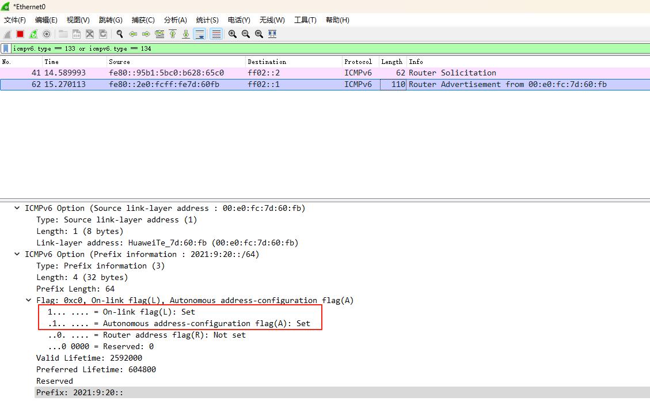
Task: Sort by the Time column header
Action: coord(74,62)
